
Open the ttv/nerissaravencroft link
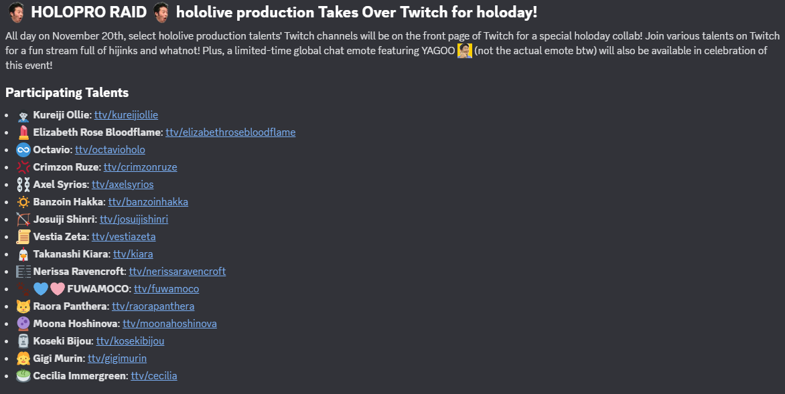[x=177, y=272]
